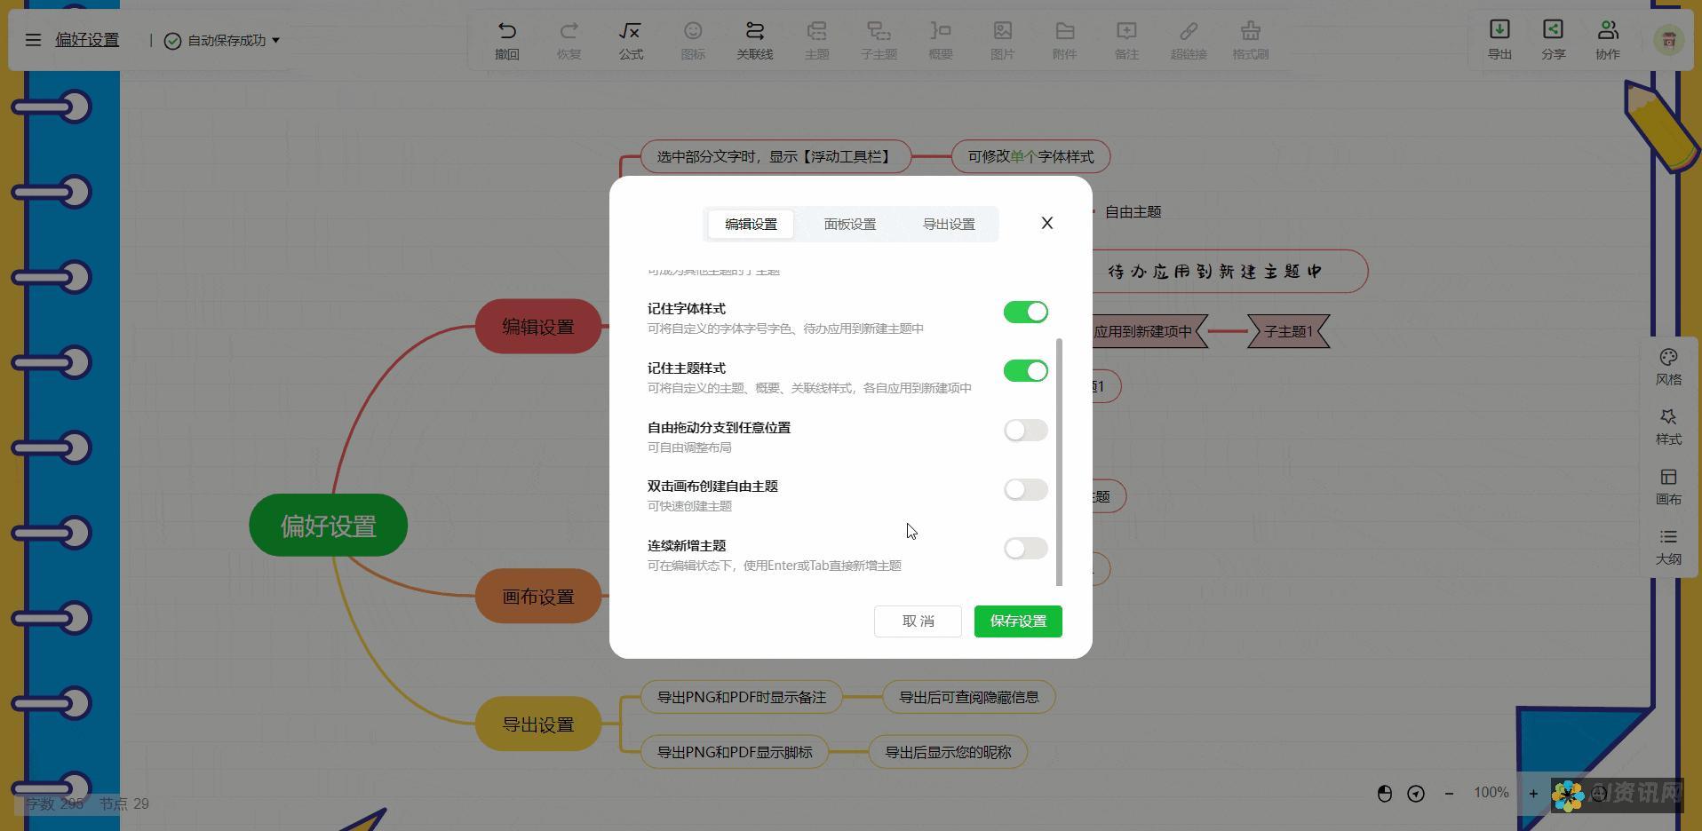The image size is (1702, 831).
Task: Enable 自由拖动分支到任意位置 switch
Action: pyautogui.click(x=1026, y=431)
